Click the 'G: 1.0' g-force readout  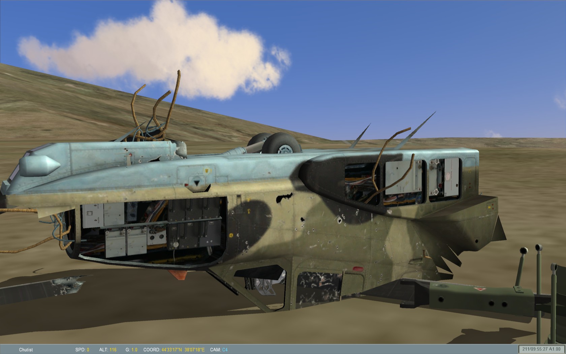pyautogui.click(x=131, y=350)
